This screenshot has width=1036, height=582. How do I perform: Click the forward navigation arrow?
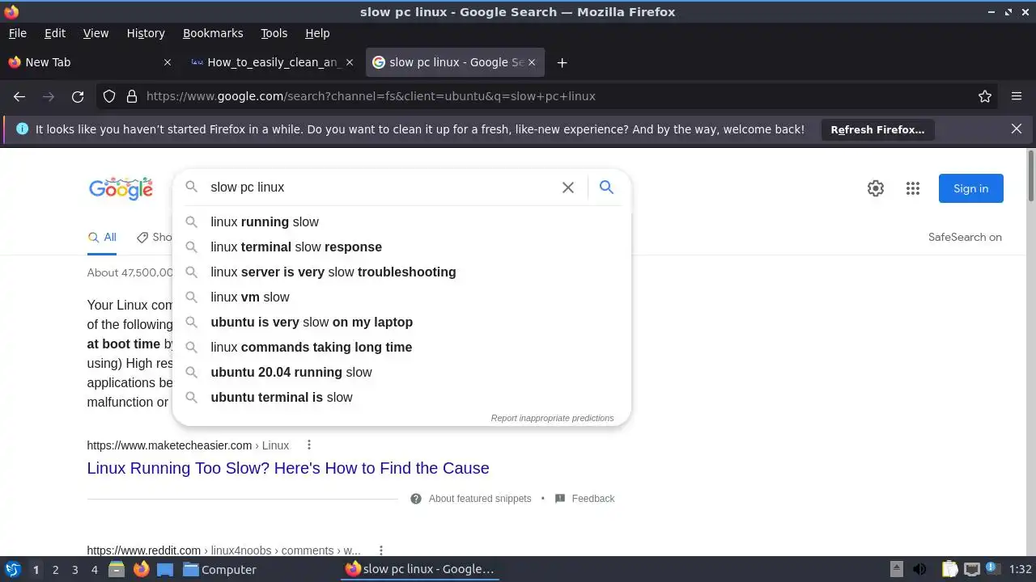pyautogui.click(x=49, y=96)
